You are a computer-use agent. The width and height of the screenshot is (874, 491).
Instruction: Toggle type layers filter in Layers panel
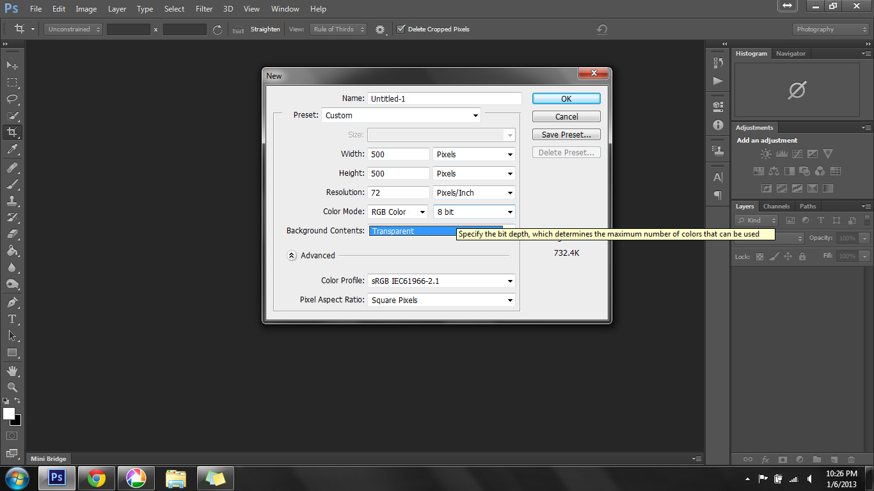pyautogui.click(x=821, y=221)
